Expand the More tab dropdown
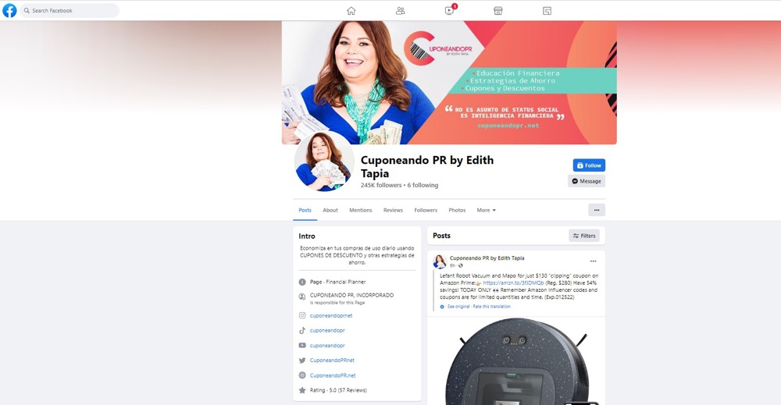The width and height of the screenshot is (781, 405). point(486,210)
